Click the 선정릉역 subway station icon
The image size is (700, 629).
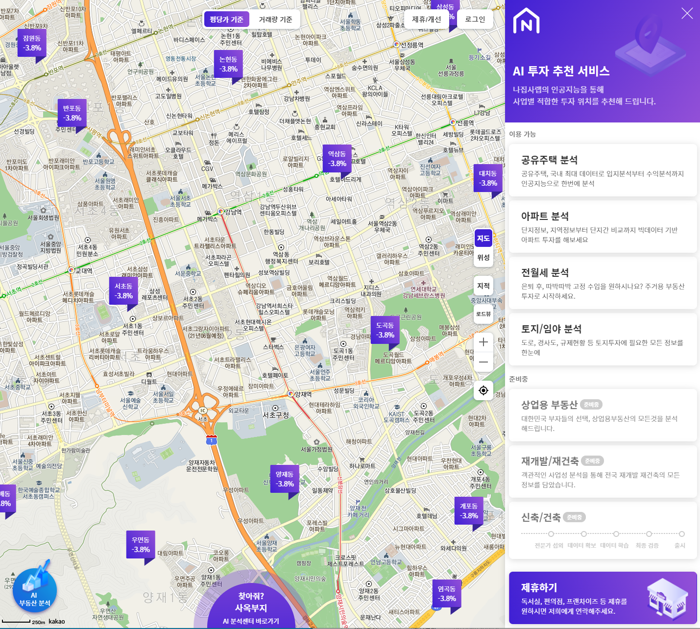396,45
